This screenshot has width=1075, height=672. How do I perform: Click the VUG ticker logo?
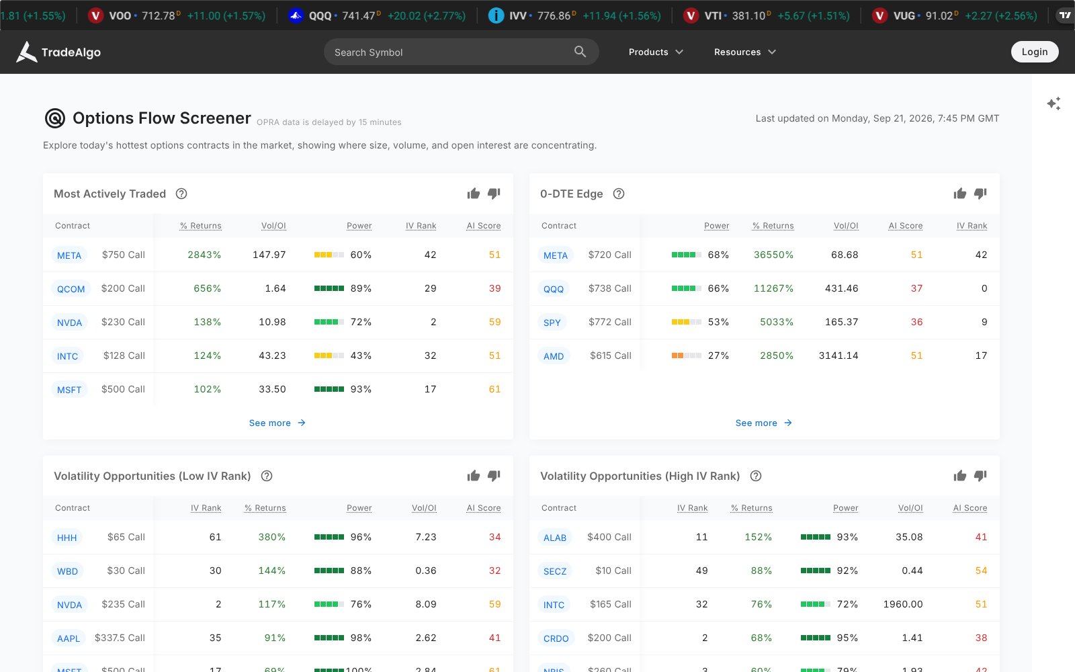tap(879, 15)
